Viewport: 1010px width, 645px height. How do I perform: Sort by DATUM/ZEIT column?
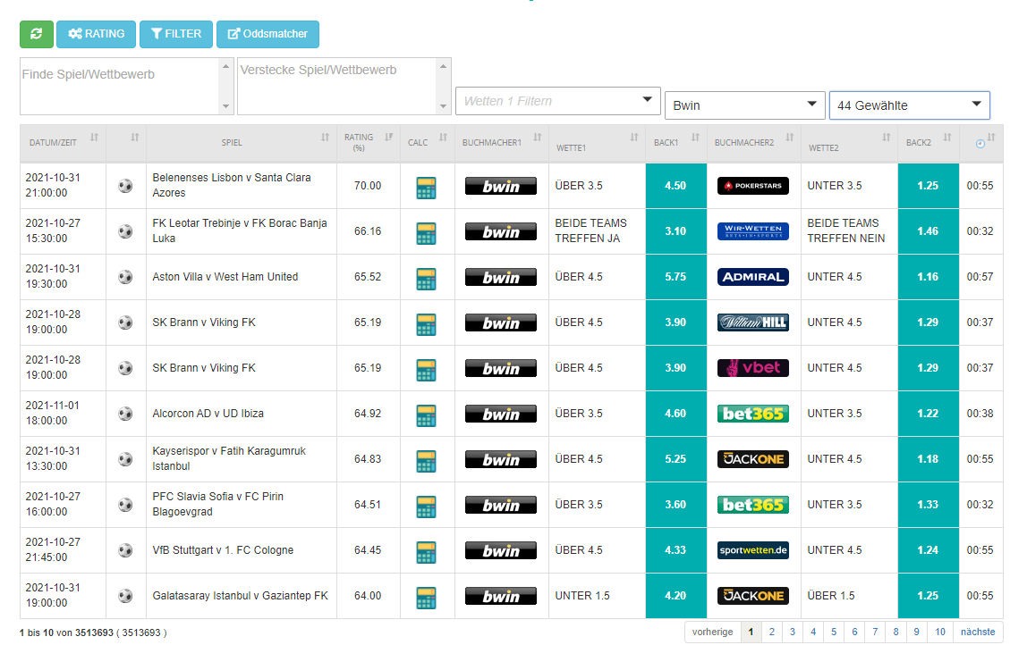(64, 143)
